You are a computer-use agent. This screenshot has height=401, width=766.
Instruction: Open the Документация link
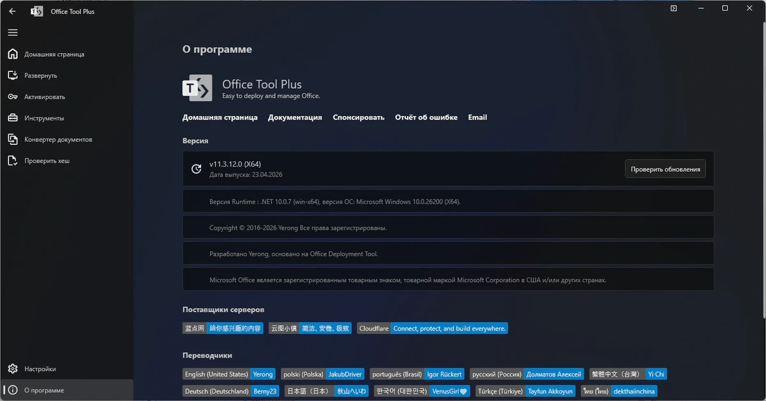[295, 117]
